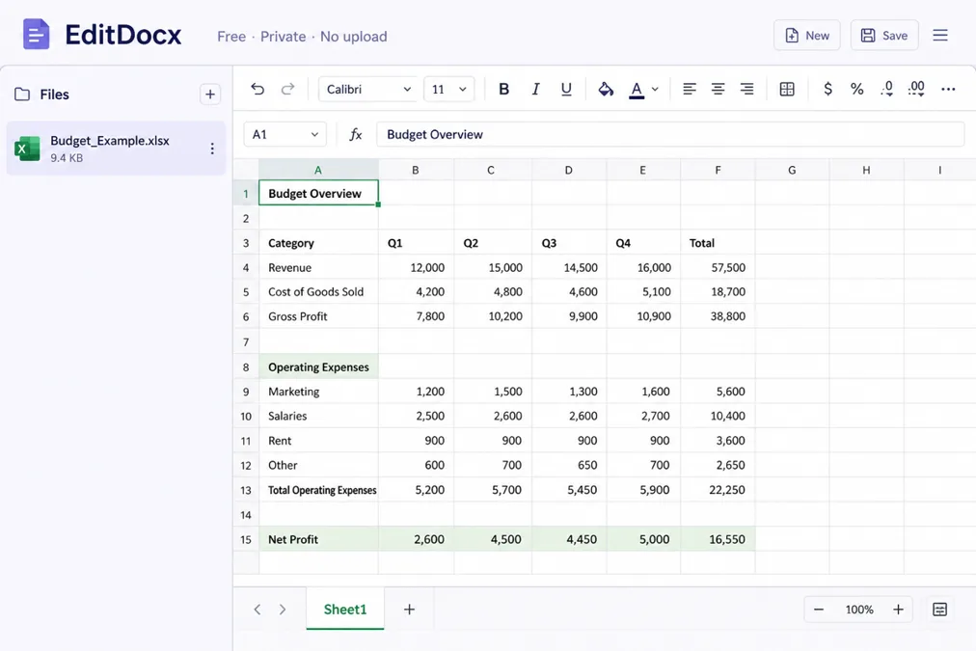
Task: Zoom in with plus button
Action: pos(898,610)
